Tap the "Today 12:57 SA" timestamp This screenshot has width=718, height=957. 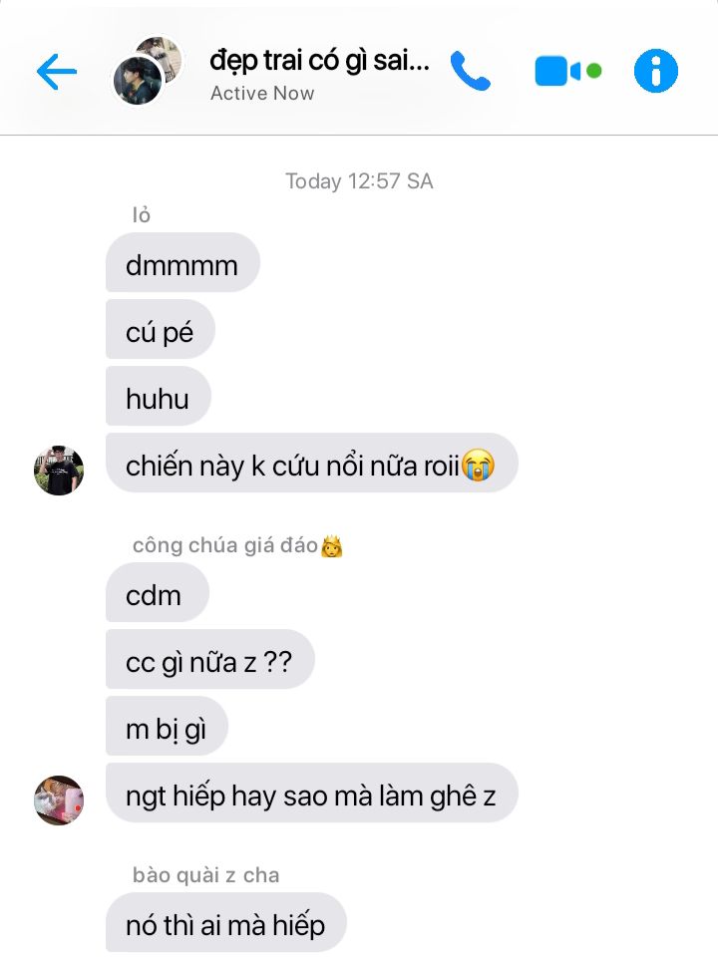[x=359, y=181]
